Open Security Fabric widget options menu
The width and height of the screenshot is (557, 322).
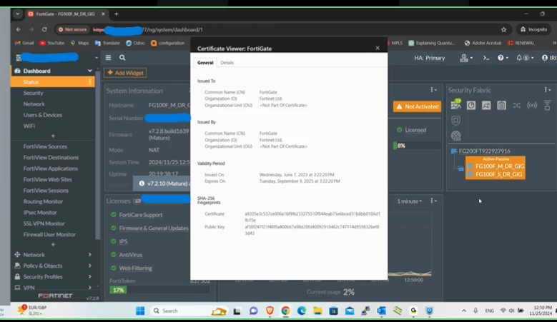point(547,90)
